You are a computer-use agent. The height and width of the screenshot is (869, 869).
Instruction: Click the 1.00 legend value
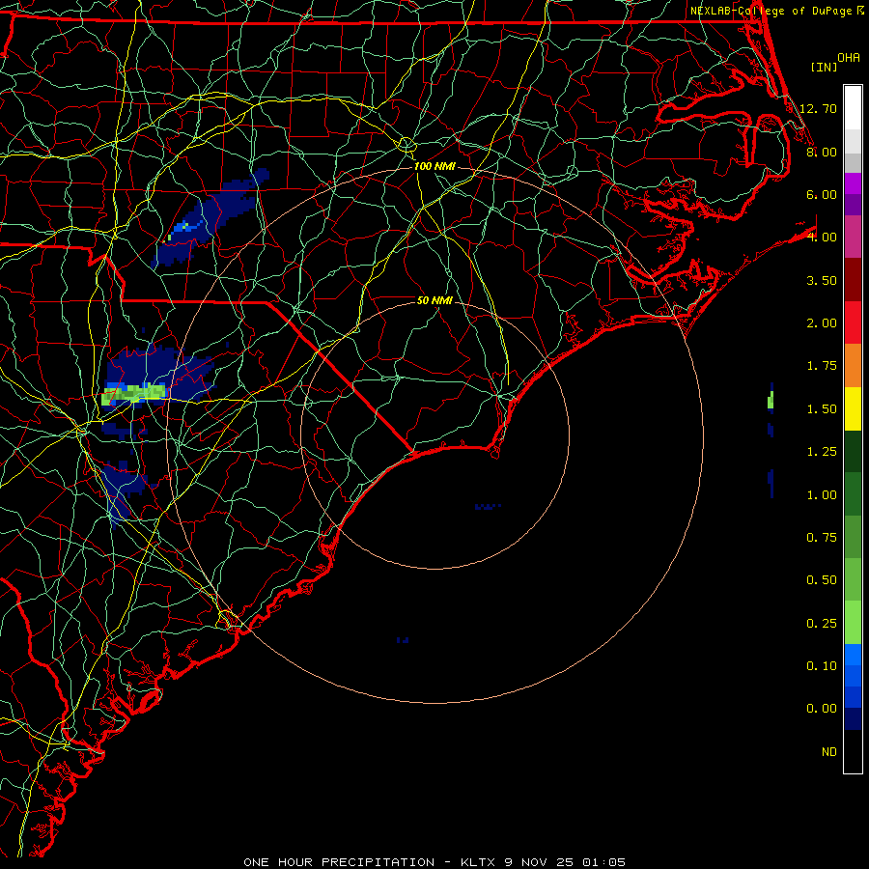click(822, 495)
